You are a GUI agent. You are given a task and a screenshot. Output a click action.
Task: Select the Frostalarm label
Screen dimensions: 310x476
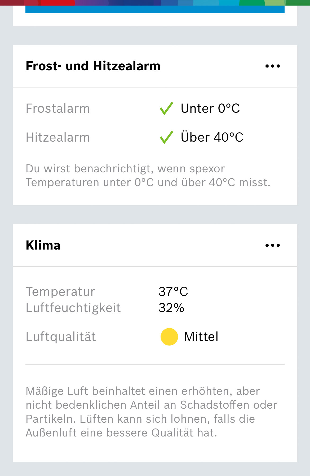[x=58, y=108]
